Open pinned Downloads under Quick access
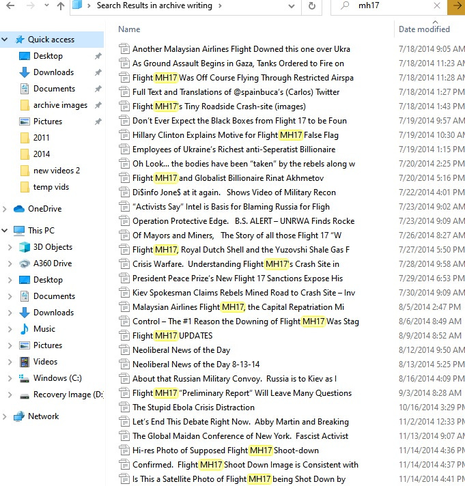Viewport: 465px width, 486px height. (x=54, y=72)
